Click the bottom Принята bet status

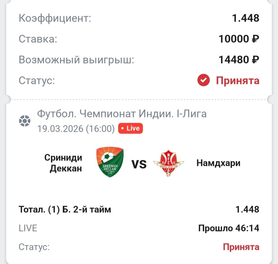pyautogui.click(x=241, y=247)
